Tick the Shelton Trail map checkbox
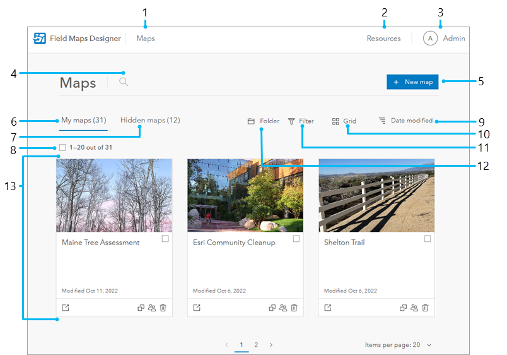 (428, 239)
